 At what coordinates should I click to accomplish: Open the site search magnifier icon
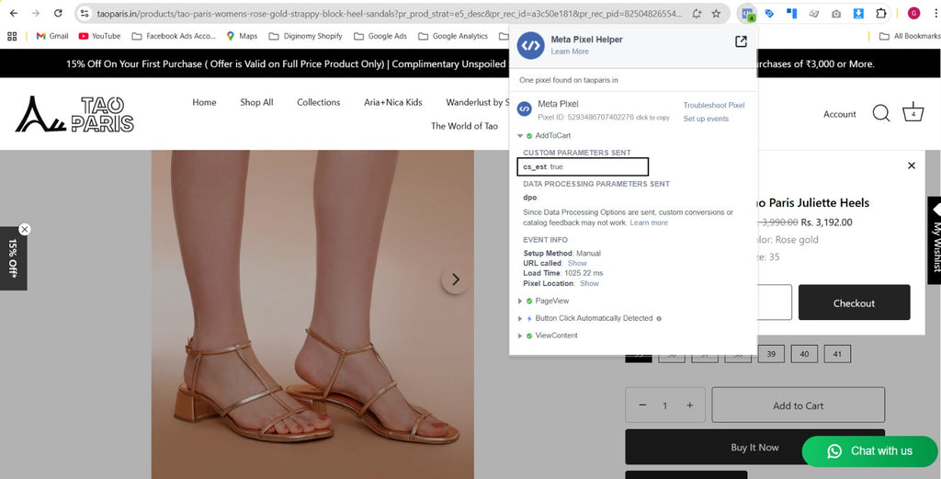click(x=880, y=113)
